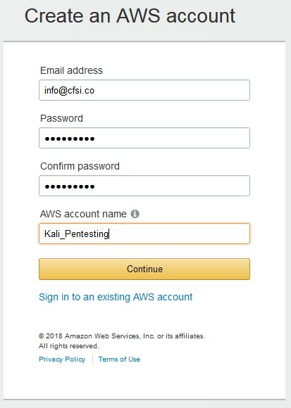
Task: Click the Confirm password label
Action: pos(80,166)
